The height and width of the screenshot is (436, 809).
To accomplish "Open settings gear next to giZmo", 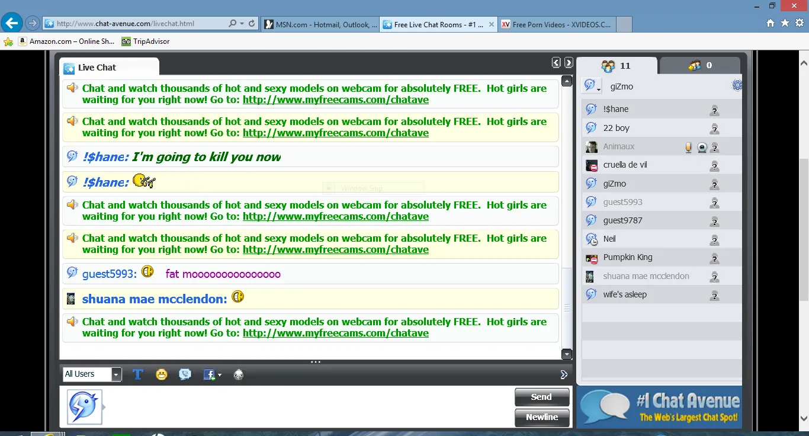I will (x=737, y=85).
